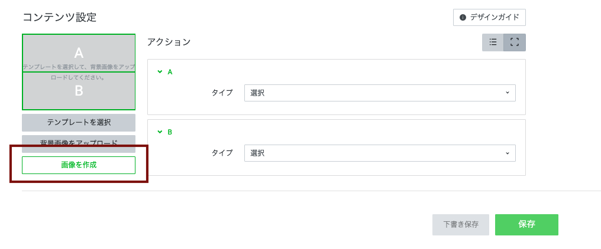Click the 画像を作成 button
This screenshot has width=601, height=249.
79,165
